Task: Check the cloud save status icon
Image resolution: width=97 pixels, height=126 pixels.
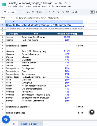Action: coord(65,3)
